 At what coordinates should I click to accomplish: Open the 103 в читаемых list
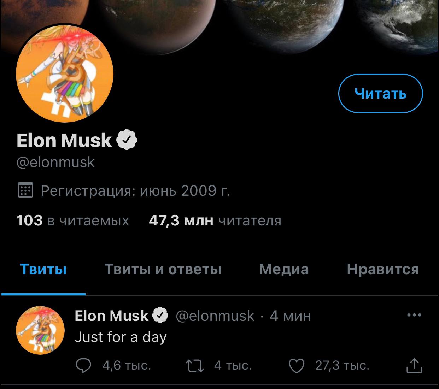pyautogui.click(x=72, y=220)
